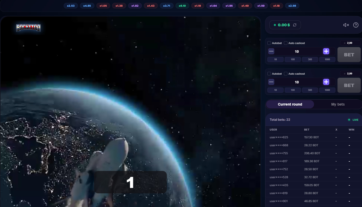Switch to the My bets tab

[338, 104]
